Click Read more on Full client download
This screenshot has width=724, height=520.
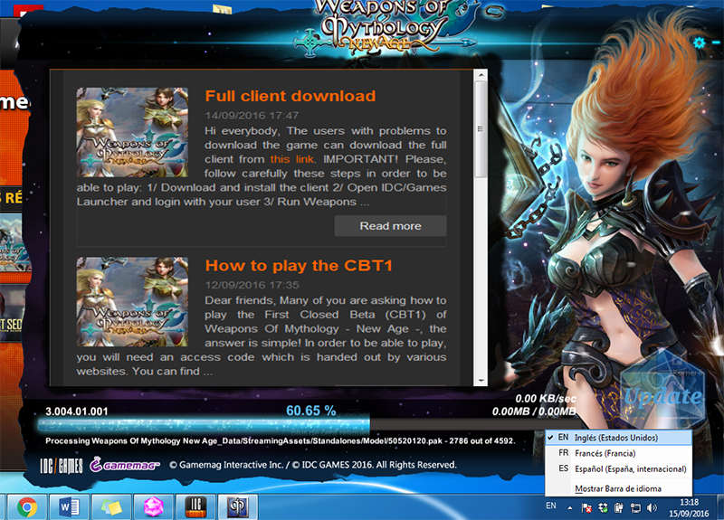tap(390, 226)
